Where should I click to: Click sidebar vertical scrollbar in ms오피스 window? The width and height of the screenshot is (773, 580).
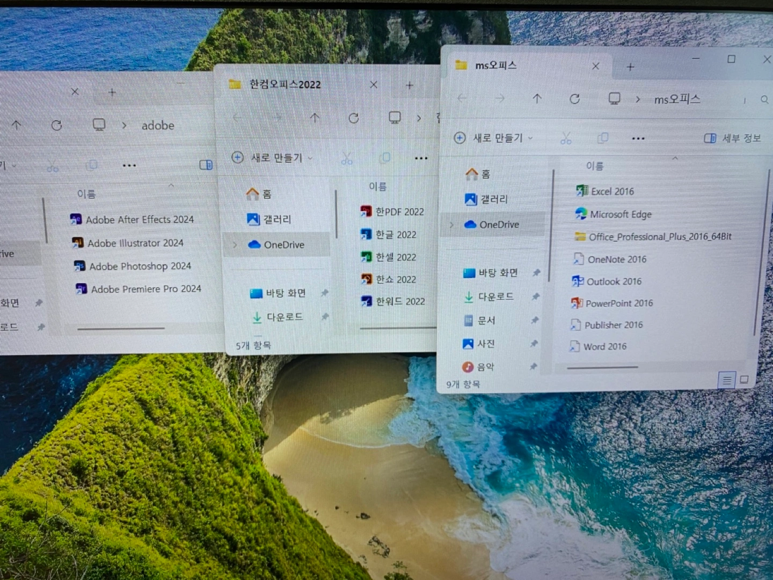tap(551, 226)
